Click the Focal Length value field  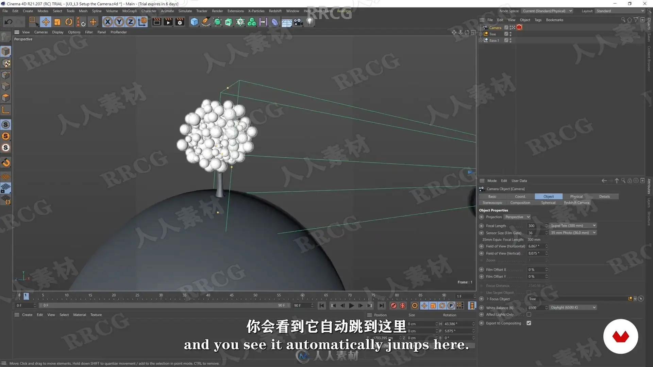tap(536, 226)
